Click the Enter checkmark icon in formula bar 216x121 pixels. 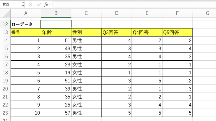click(38, 5)
